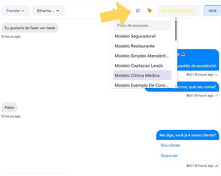This screenshot has height=176, width=221.
Task: Click the Pablo message bubble
Action: pyautogui.click(x=9, y=108)
